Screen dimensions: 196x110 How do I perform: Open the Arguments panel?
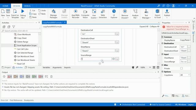click(57, 67)
